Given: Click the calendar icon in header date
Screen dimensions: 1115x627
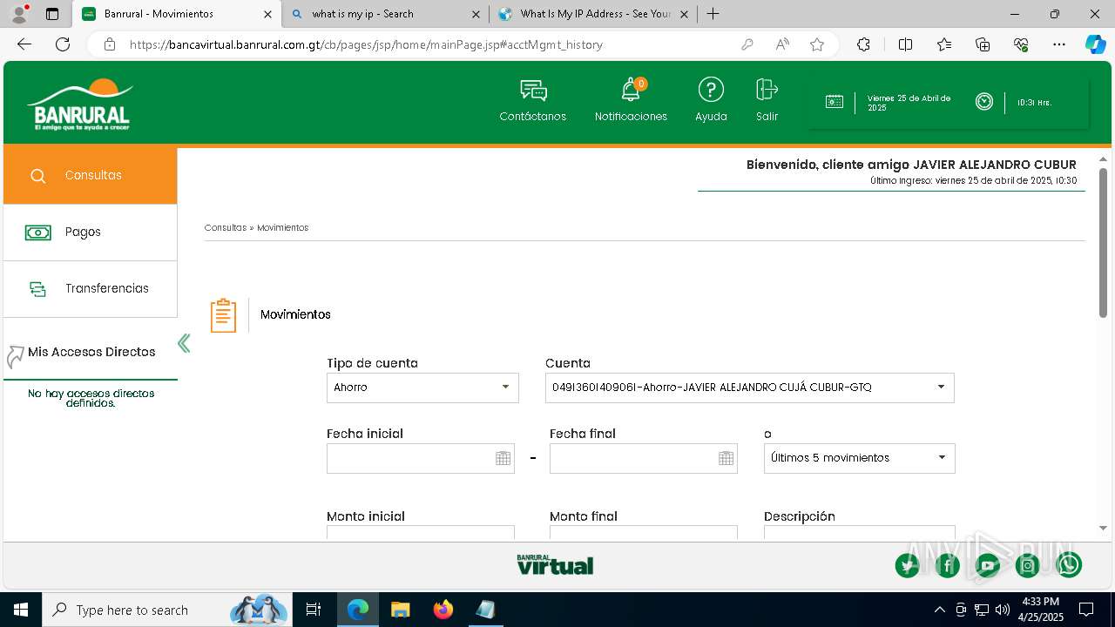Looking at the screenshot, I should [834, 102].
